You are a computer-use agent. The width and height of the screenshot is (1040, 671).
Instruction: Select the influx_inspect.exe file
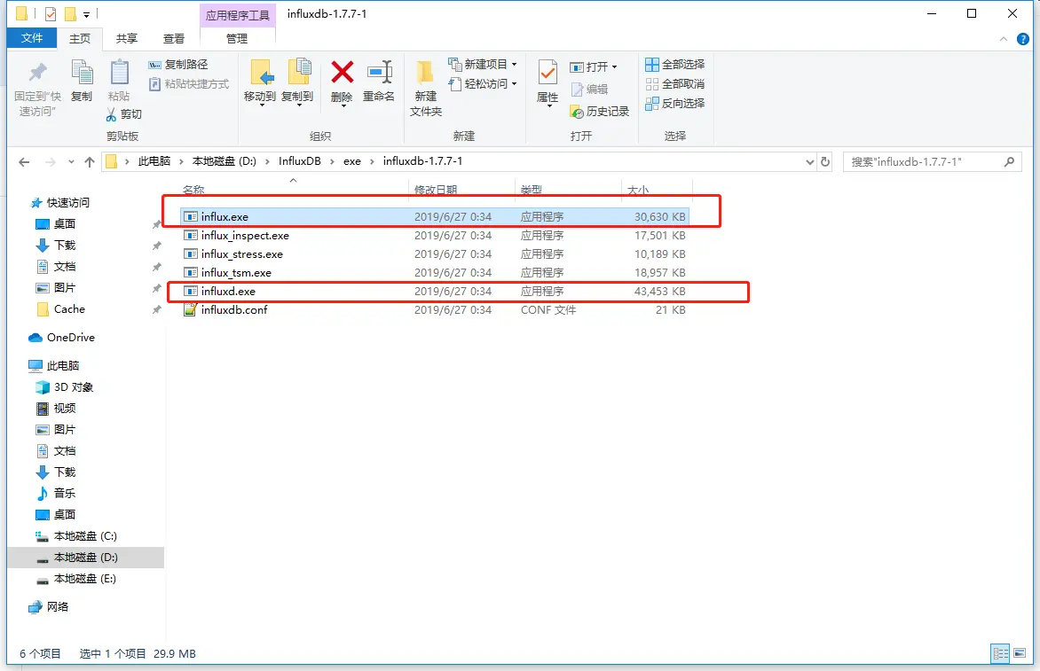[x=435, y=235]
